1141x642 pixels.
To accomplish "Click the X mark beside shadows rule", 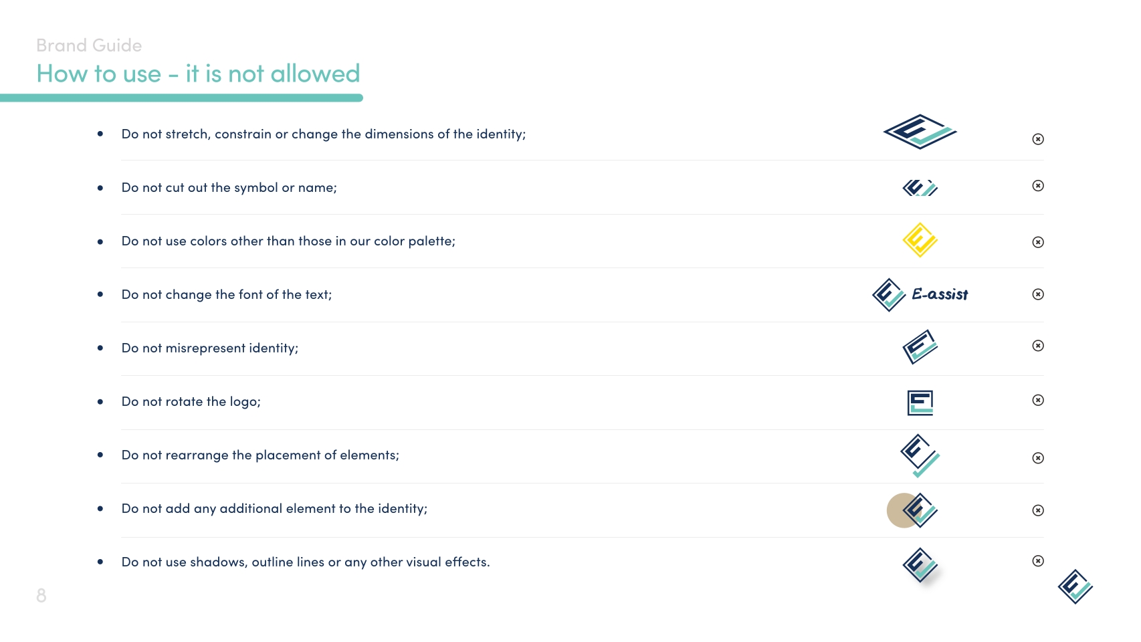I will [x=1038, y=561].
